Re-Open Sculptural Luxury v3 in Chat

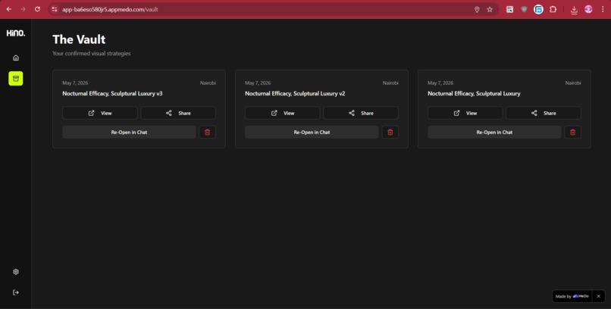(129, 133)
